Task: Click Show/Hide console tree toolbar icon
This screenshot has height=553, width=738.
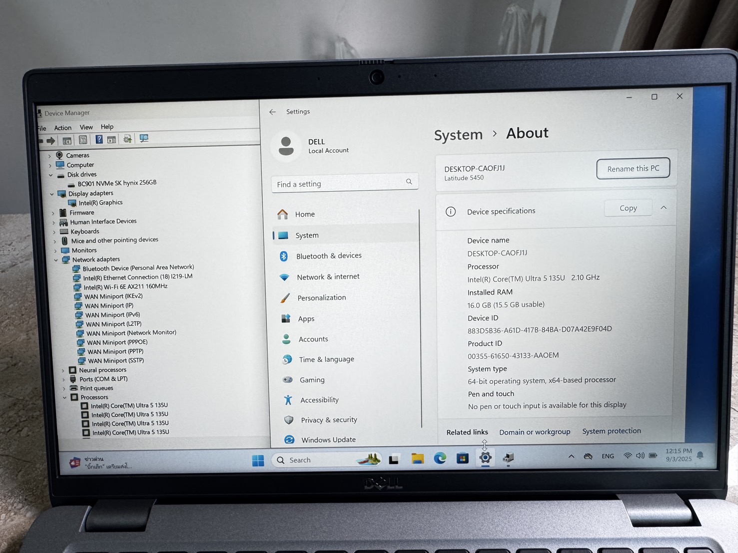Action: tap(67, 141)
